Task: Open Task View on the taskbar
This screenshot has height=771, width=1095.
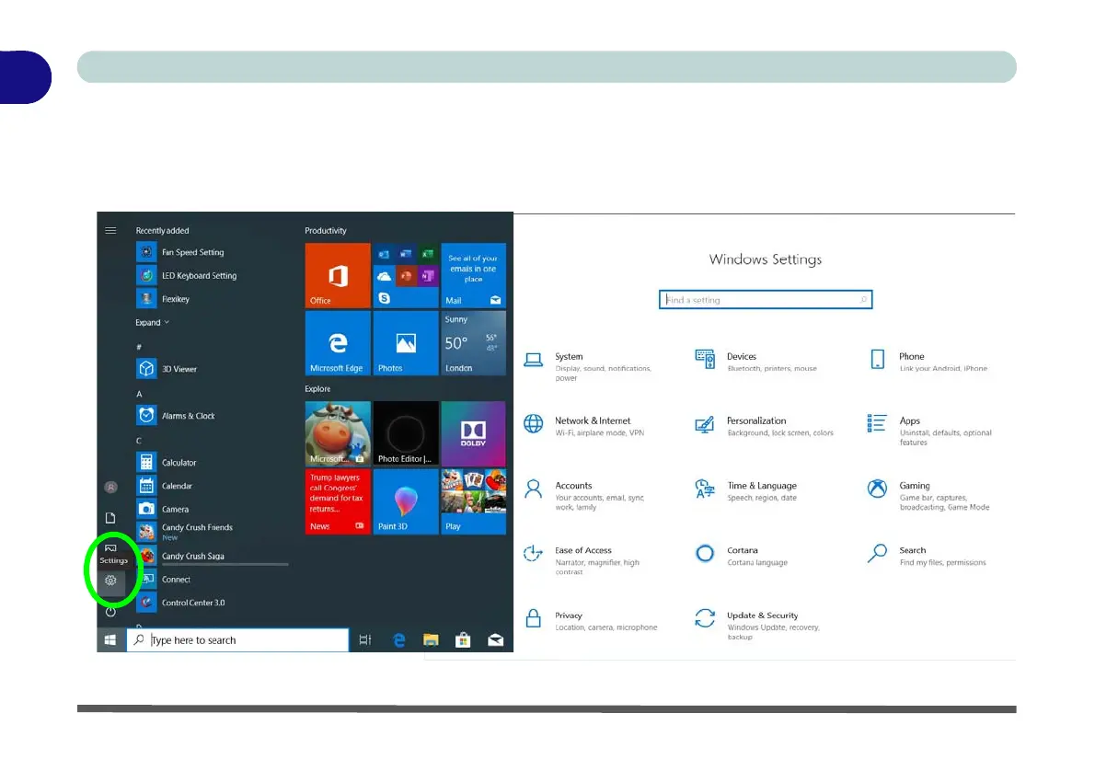Action: tap(364, 639)
